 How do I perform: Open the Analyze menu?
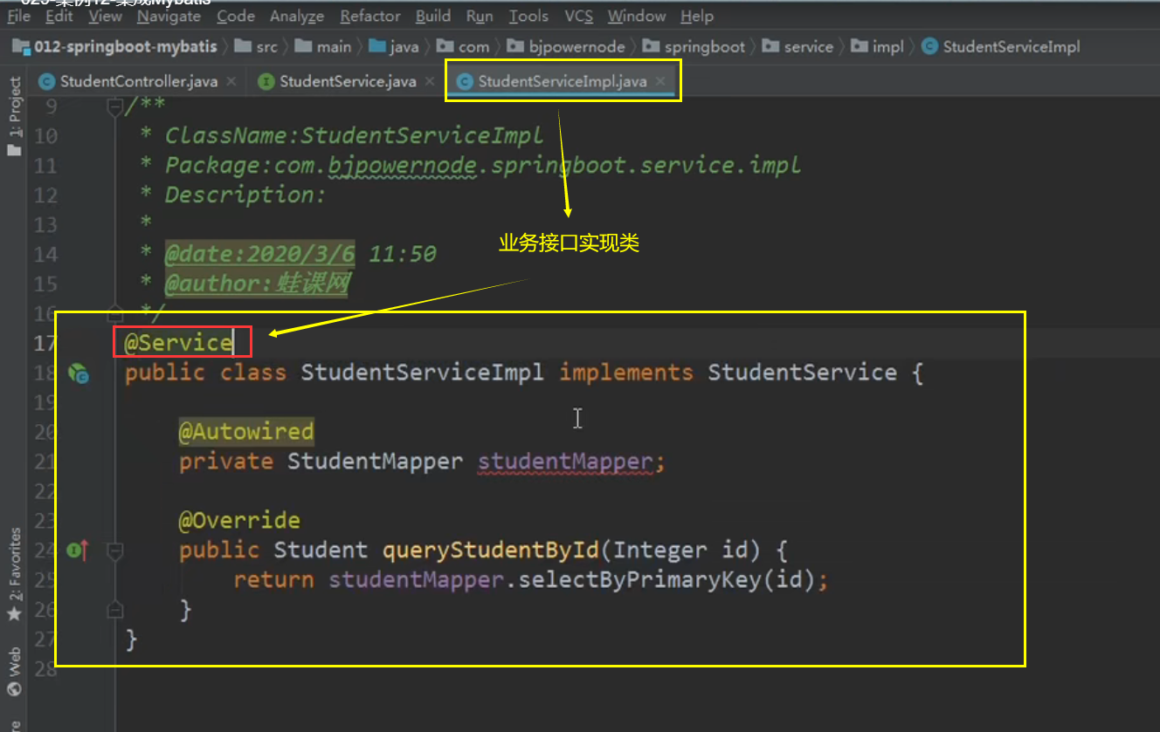coord(297,17)
